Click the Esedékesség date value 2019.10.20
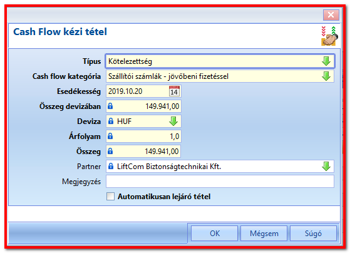Viewport: 350px width, 253px height. 125,91
